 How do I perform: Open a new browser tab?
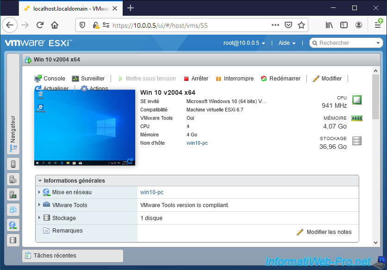point(131,8)
